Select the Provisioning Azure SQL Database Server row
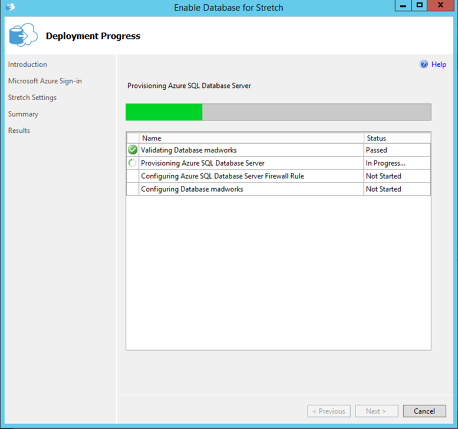This screenshot has height=429, width=458. 278,163
